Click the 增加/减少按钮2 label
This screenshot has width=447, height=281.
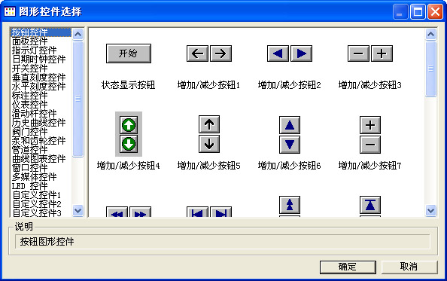click(x=290, y=85)
